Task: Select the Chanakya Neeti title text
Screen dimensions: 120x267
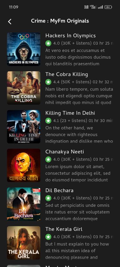Action: [65, 152]
